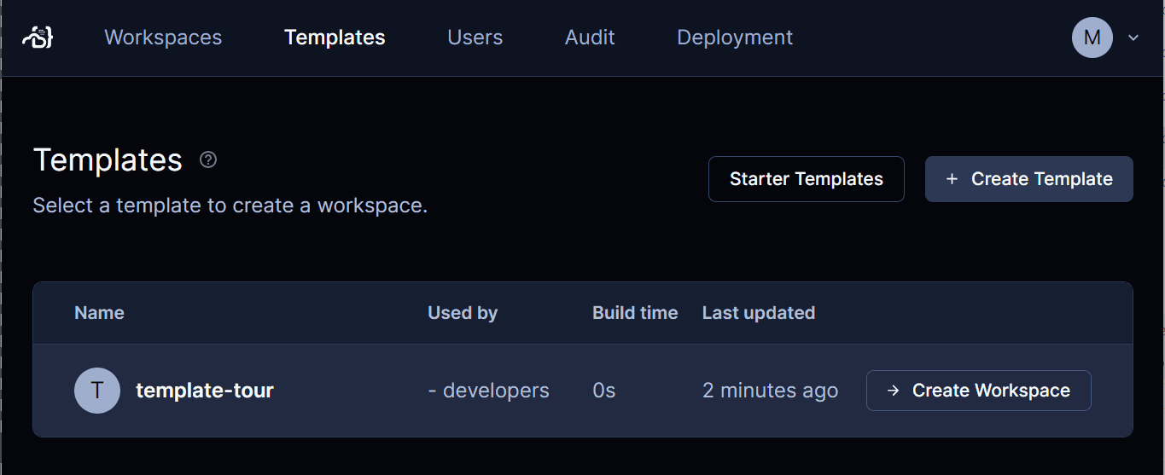Click the plus icon on Create Template
Viewport: 1165px width, 475px height.
[952, 179]
